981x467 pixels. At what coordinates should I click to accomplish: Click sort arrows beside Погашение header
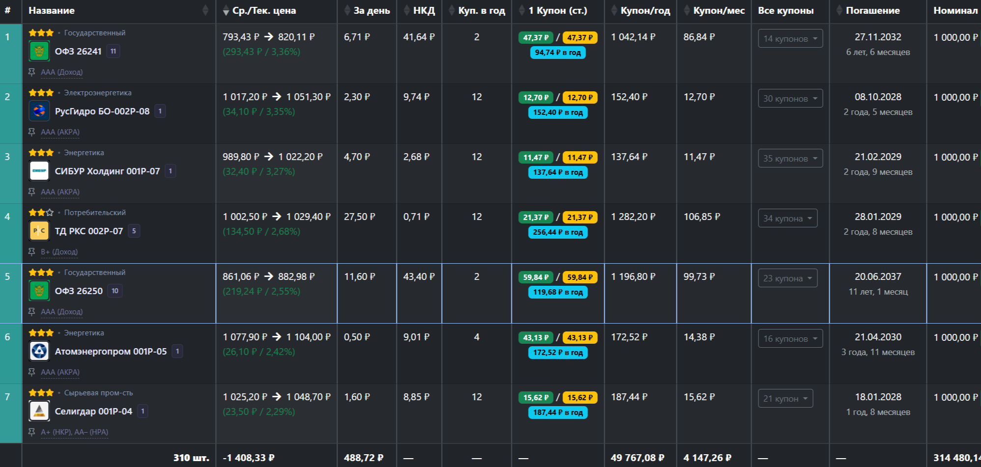[840, 10]
